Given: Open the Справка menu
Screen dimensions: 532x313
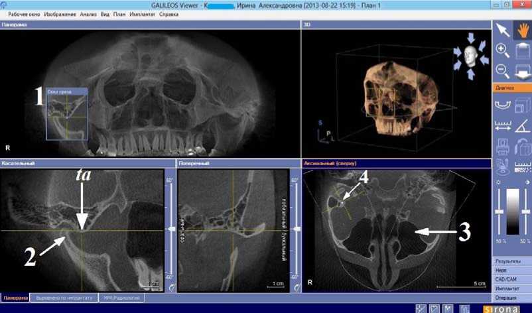Looking at the screenshot, I should click(x=168, y=15).
